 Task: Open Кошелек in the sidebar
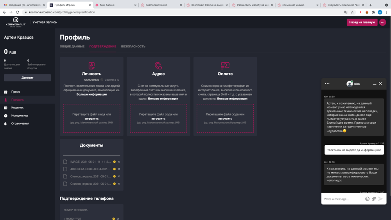coord(17,108)
